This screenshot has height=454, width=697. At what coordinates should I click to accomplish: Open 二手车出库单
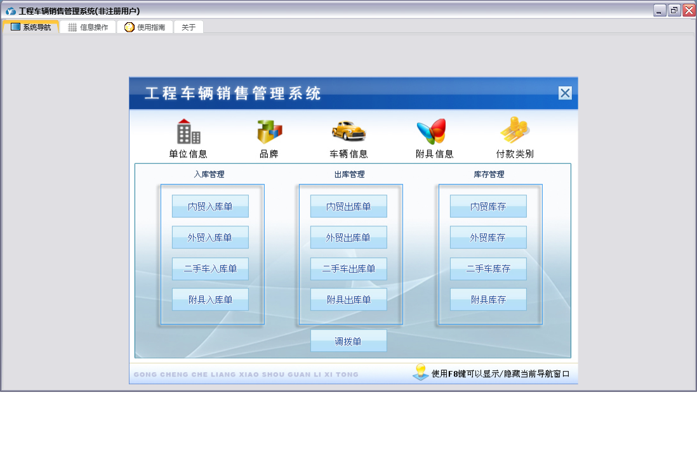[x=348, y=268]
